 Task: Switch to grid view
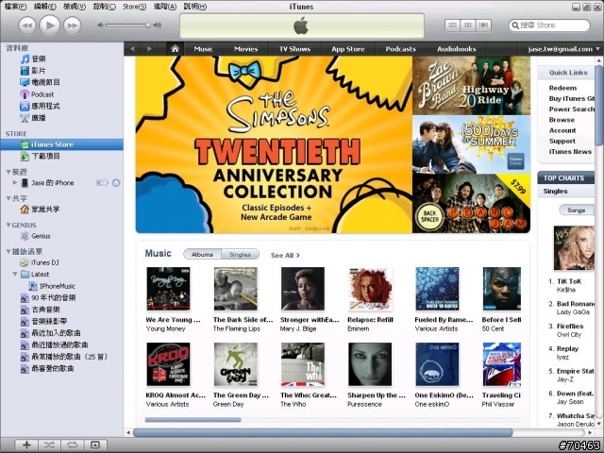tap(468, 25)
